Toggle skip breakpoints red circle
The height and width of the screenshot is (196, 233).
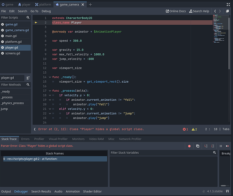[x=189, y=146]
